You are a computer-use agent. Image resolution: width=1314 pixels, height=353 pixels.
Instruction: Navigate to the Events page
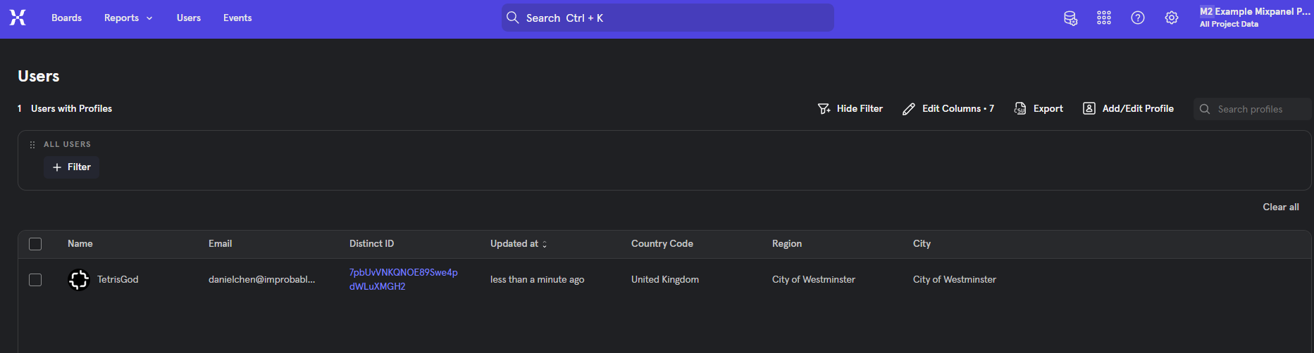tap(237, 18)
